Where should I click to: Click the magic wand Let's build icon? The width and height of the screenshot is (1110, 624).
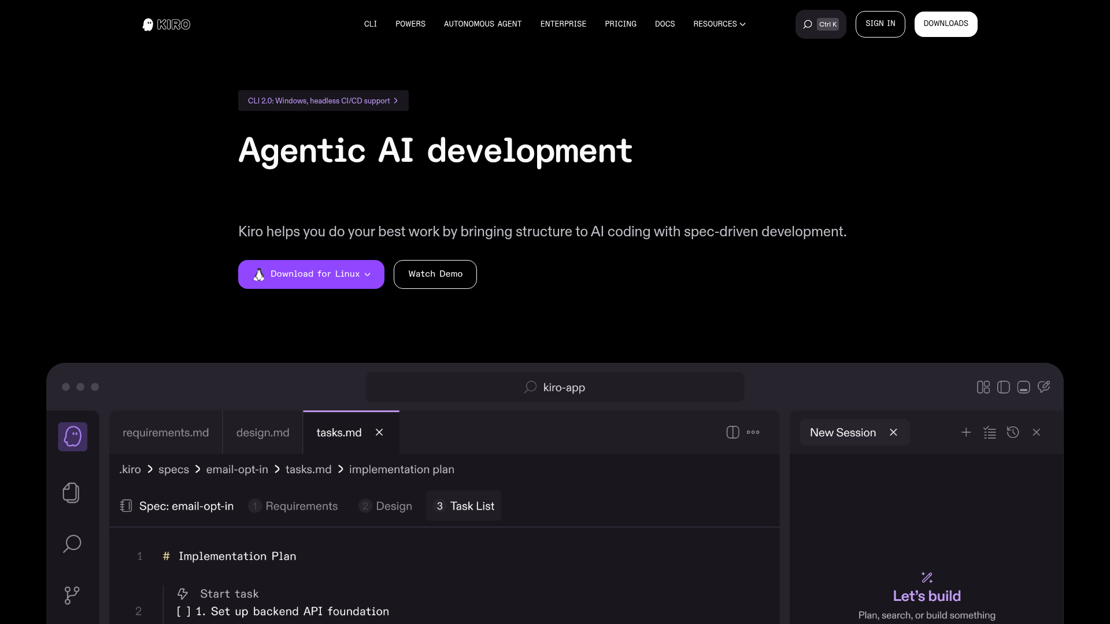(927, 577)
